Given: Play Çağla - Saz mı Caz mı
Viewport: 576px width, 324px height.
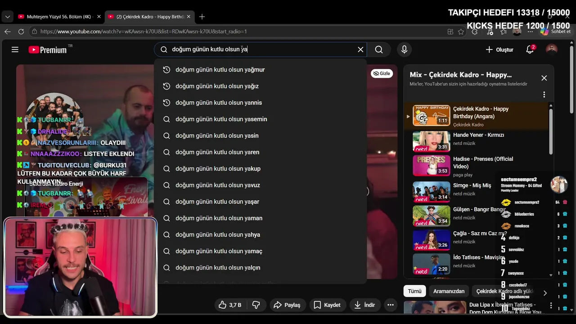Looking at the screenshot, I should point(476,239).
